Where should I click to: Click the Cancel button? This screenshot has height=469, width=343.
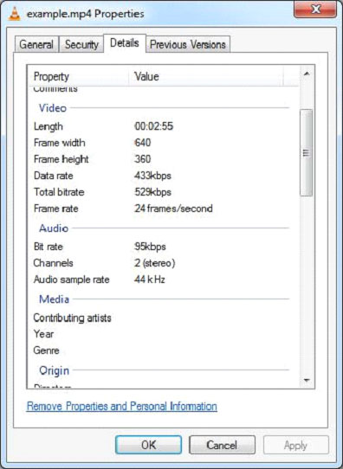pos(222,445)
